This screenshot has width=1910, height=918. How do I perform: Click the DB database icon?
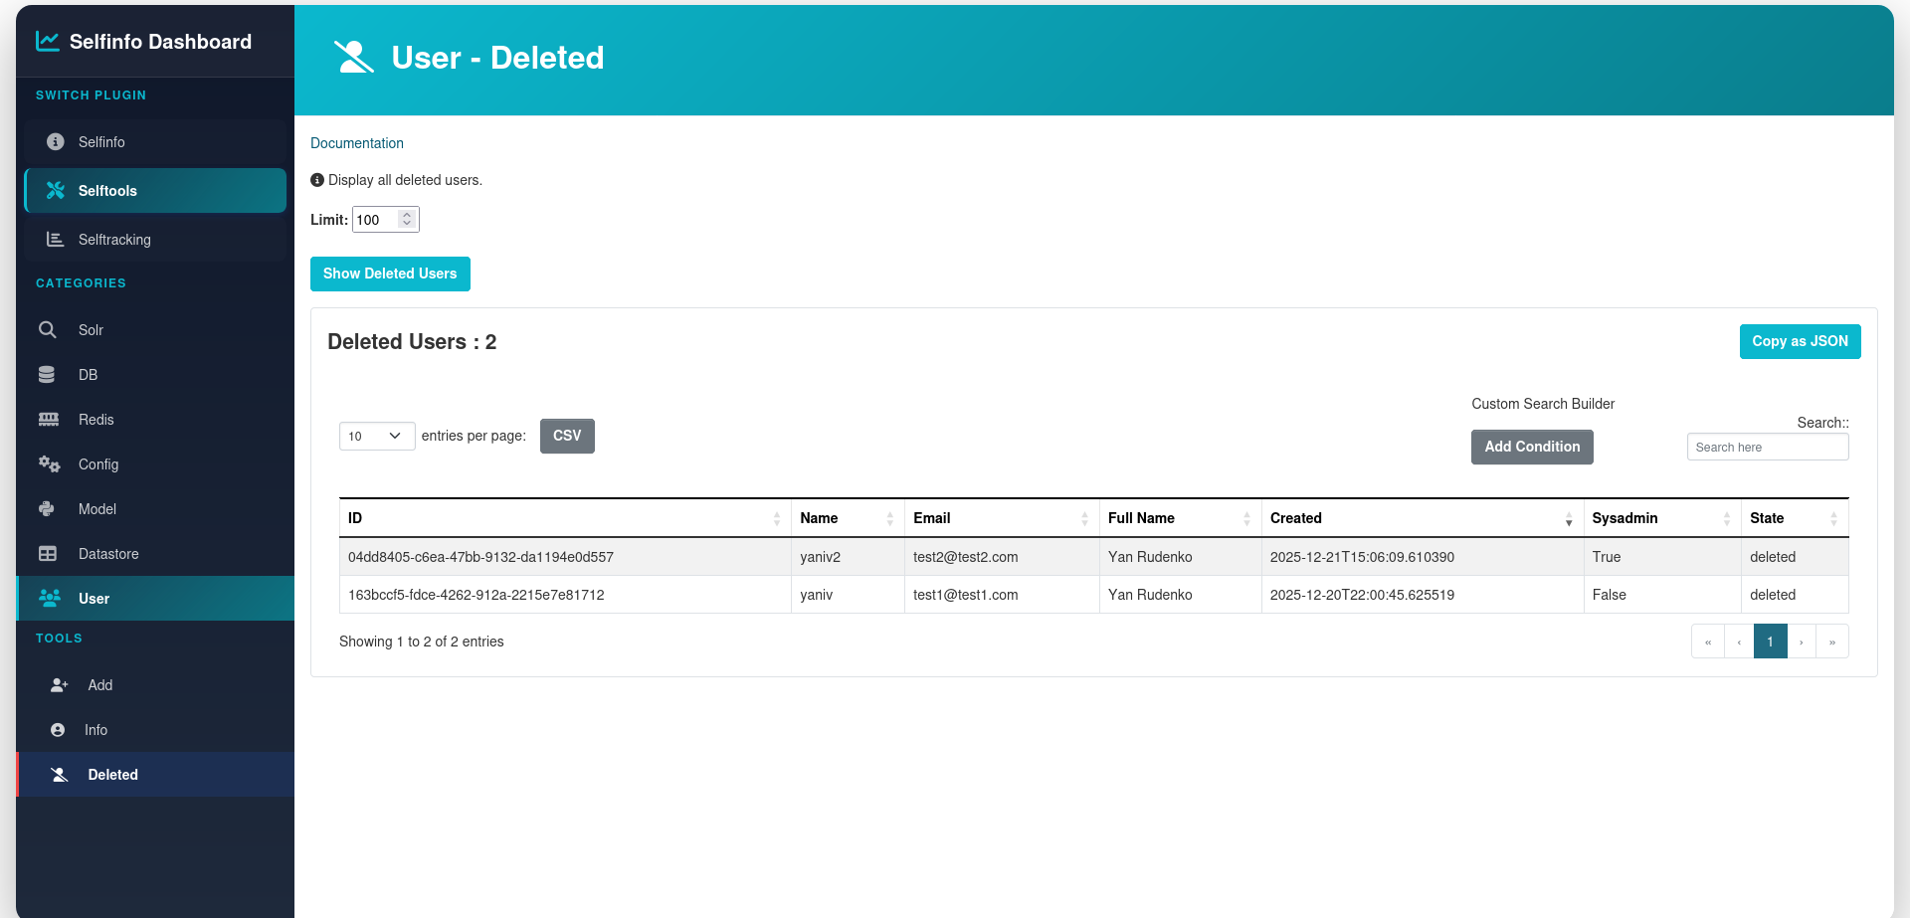coord(47,375)
